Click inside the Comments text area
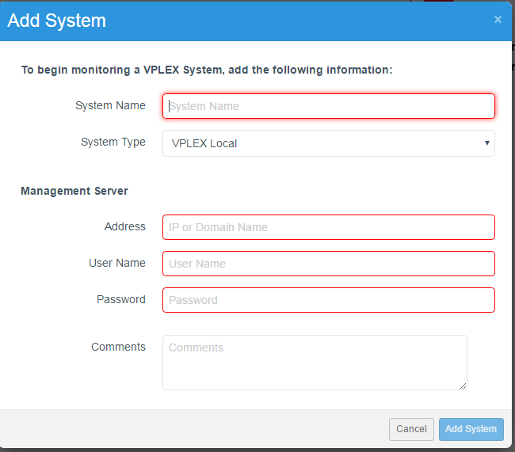Screen dimensions: 515x452 (x=315, y=362)
